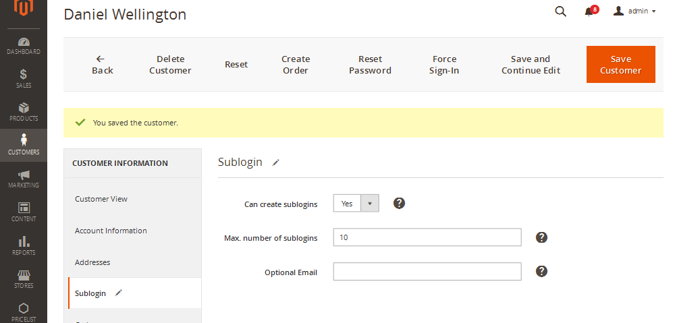Select the Sublogin tab
Image resolution: width=675 pixels, height=323 pixels.
(135, 293)
